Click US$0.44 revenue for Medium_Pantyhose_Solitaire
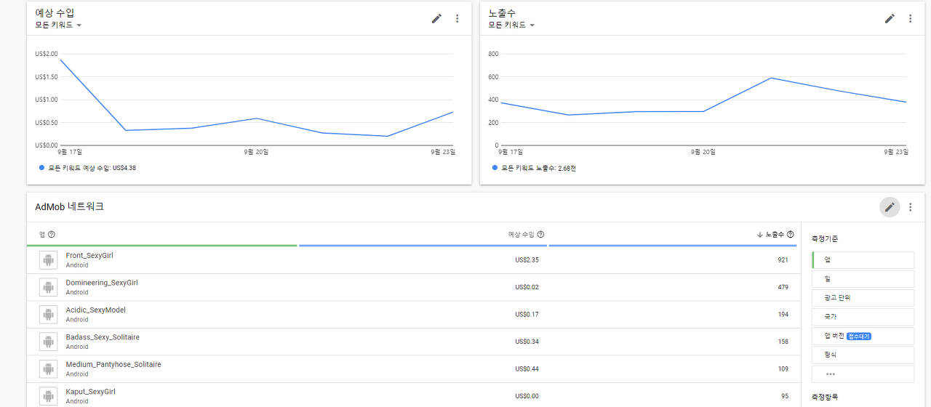Viewport: 931px width, 407px height. click(x=527, y=369)
